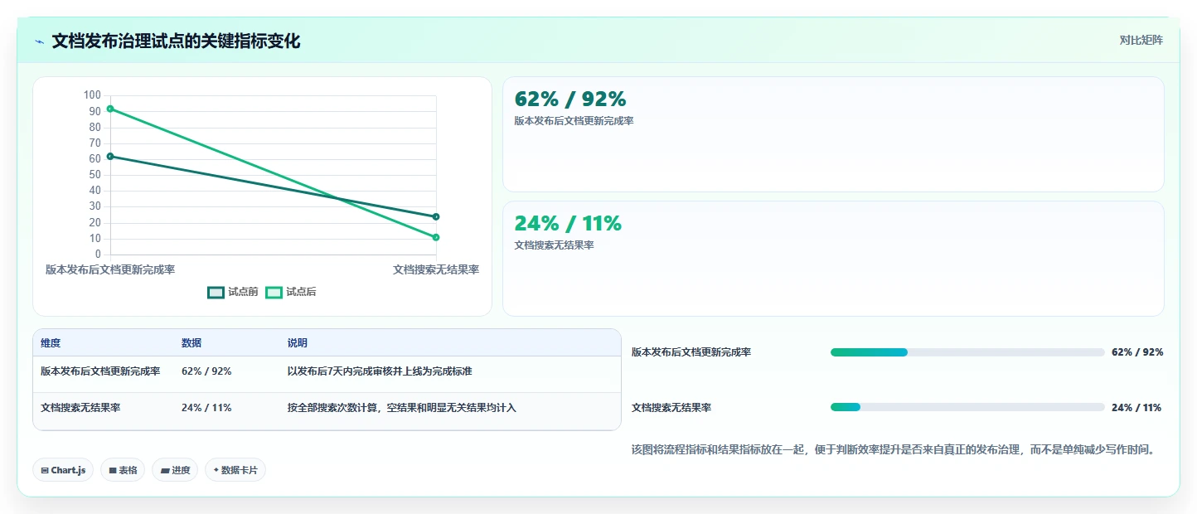This screenshot has height=514, width=1197.
Task: Click the 试点前 legend color box
Action: (x=216, y=292)
